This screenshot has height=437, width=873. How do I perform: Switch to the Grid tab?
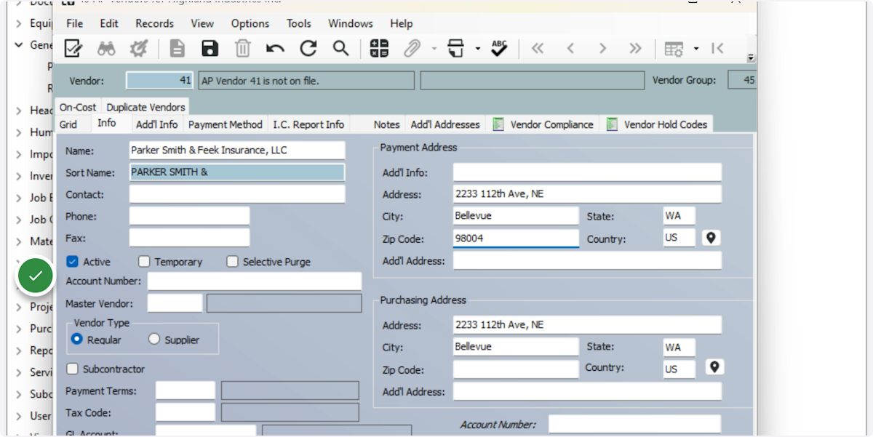(68, 124)
